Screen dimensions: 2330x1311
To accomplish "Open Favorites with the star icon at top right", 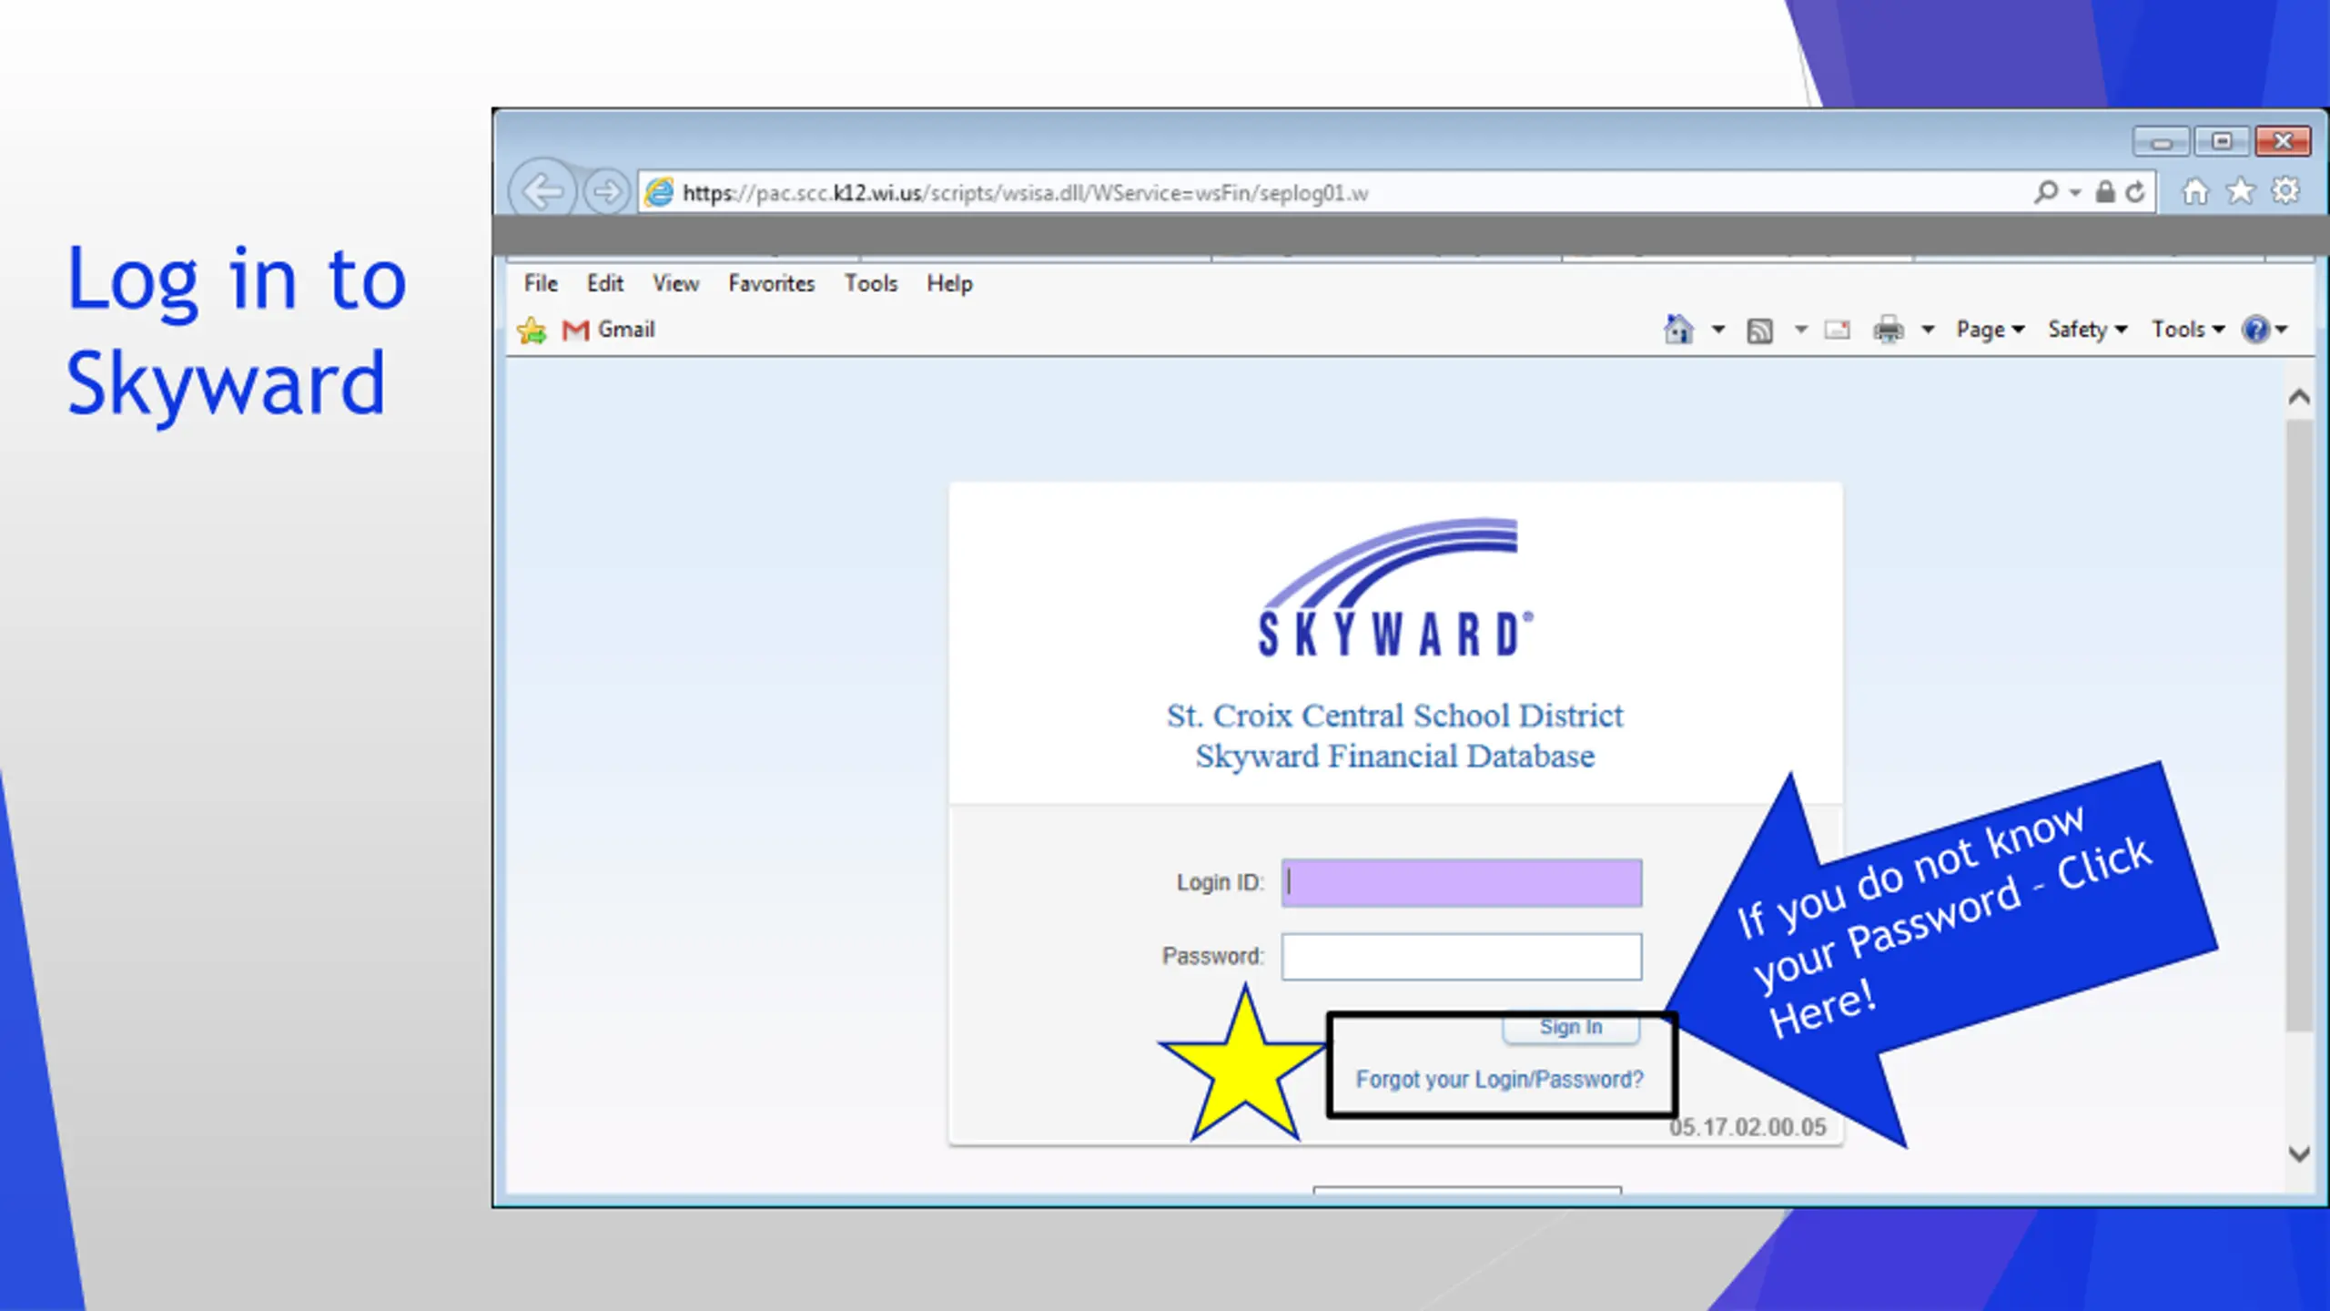I will click(2241, 191).
